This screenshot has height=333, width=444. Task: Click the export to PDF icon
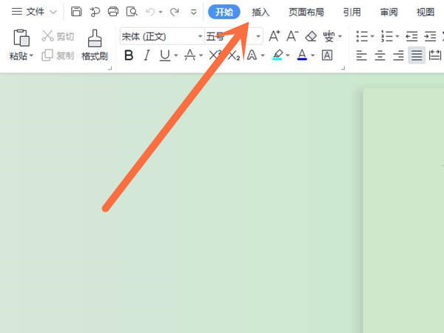point(95,12)
